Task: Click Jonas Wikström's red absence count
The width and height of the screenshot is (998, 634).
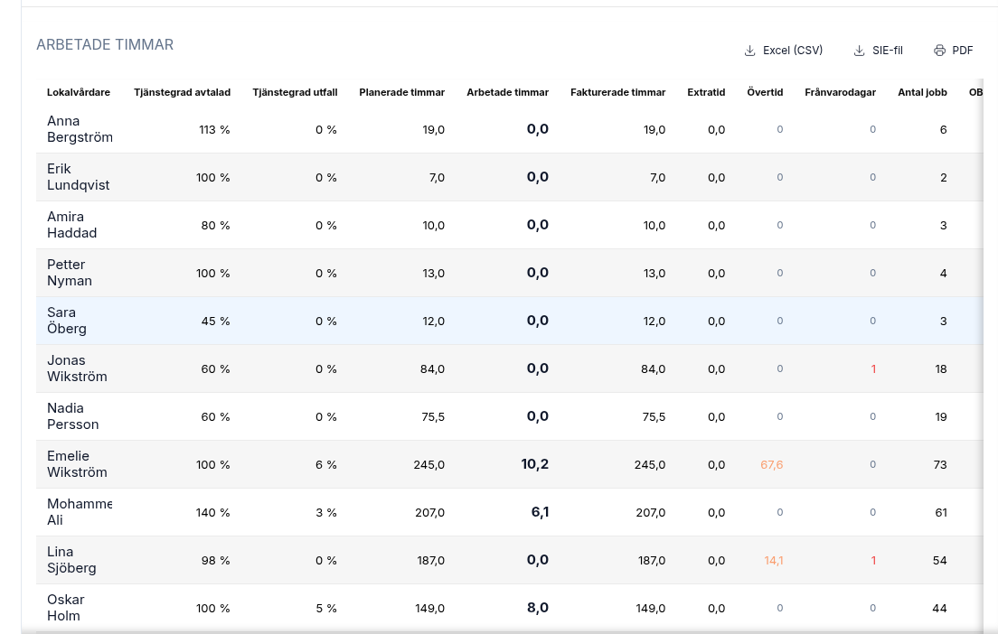Action: click(x=873, y=368)
